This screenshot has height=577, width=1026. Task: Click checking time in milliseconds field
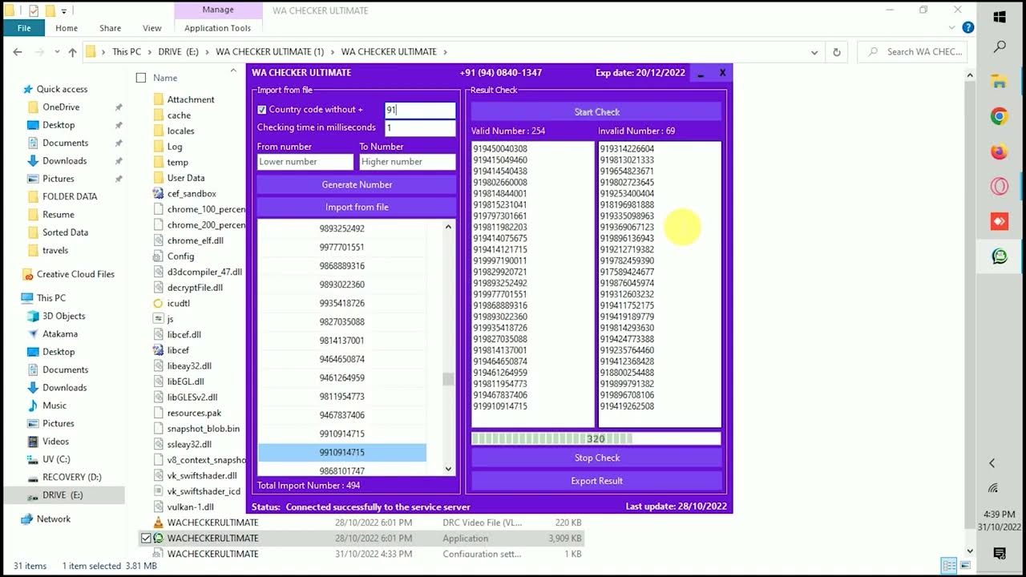(420, 128)
